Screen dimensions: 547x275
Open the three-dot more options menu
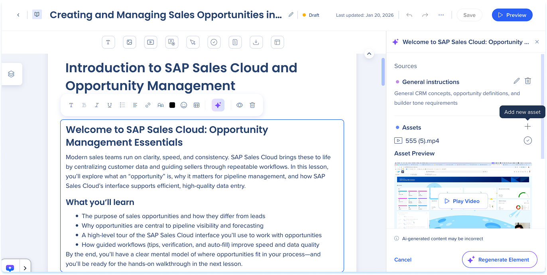(441, 15)
